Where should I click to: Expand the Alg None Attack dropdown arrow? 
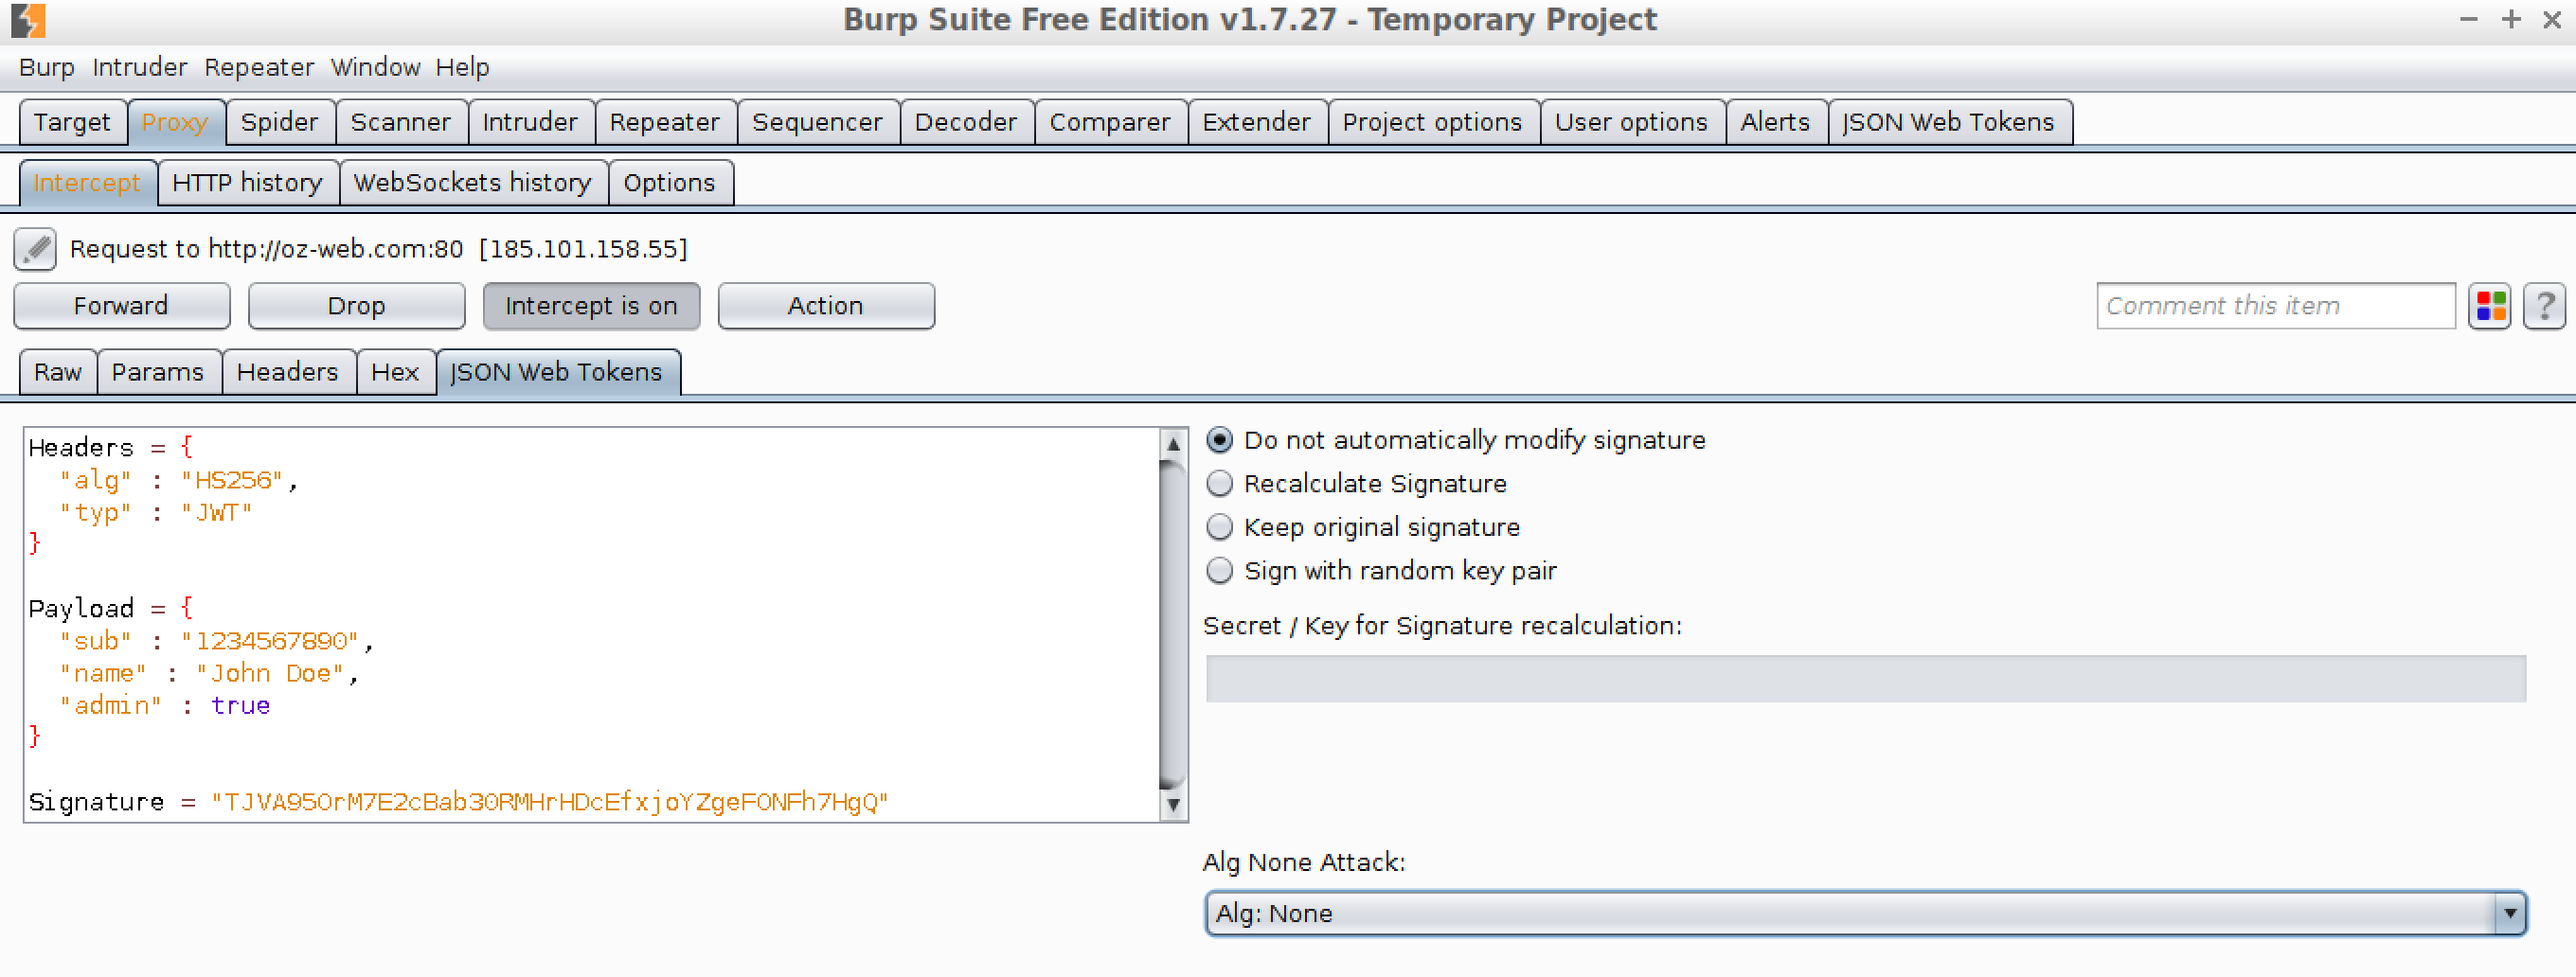point(2509,913)
